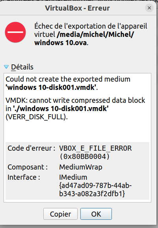This screenshot has width=158, height=228.
Task: Click the IMedium interface name
Action: (73, 177)
